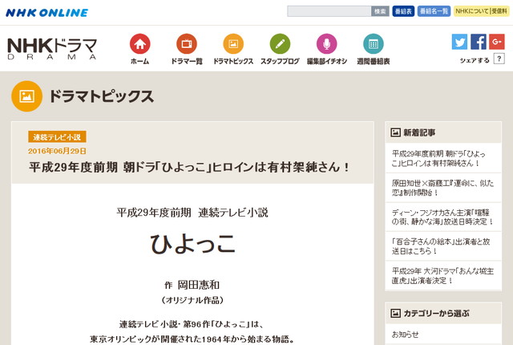
Task: Click the （オリジナル作品） text
Action: tap(192, 300)
